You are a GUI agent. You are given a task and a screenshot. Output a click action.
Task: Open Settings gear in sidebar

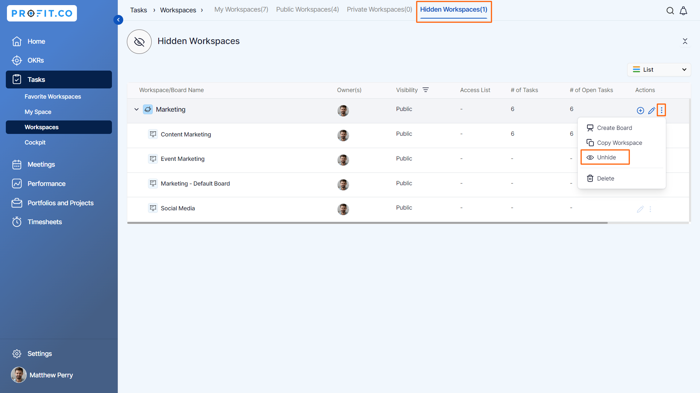tap(17, 354)
